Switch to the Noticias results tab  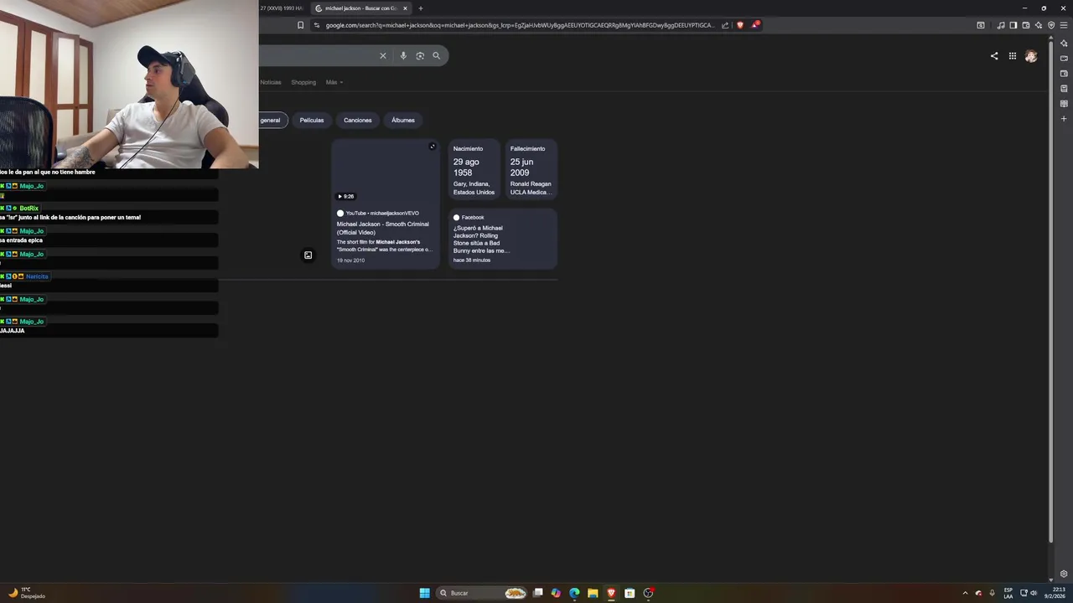271,82
